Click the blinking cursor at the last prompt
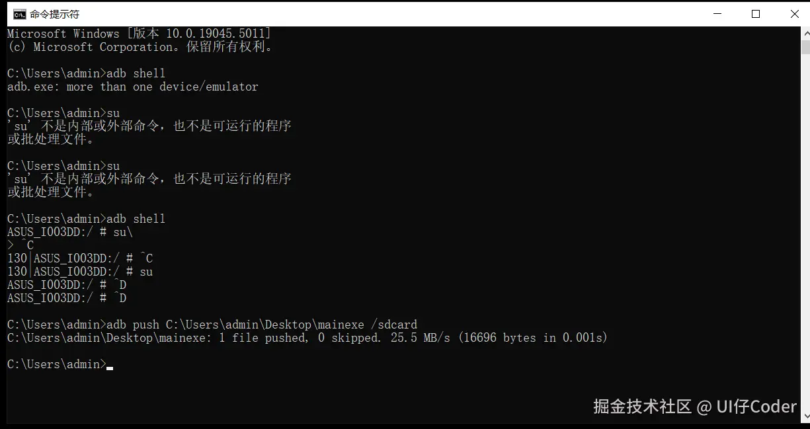The image size is (810, 429). (x=110, y=367)
